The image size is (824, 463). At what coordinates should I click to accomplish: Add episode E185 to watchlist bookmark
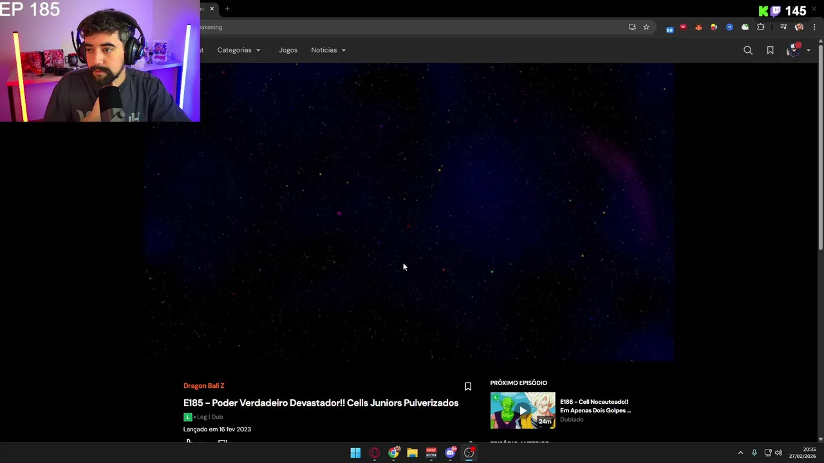click(x=468, y=386)
